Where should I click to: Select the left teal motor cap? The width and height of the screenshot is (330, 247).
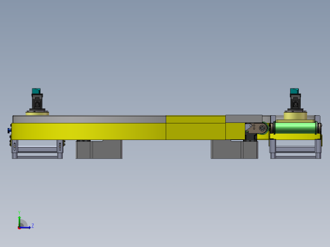pyautogui.click(x=36, y=91)
